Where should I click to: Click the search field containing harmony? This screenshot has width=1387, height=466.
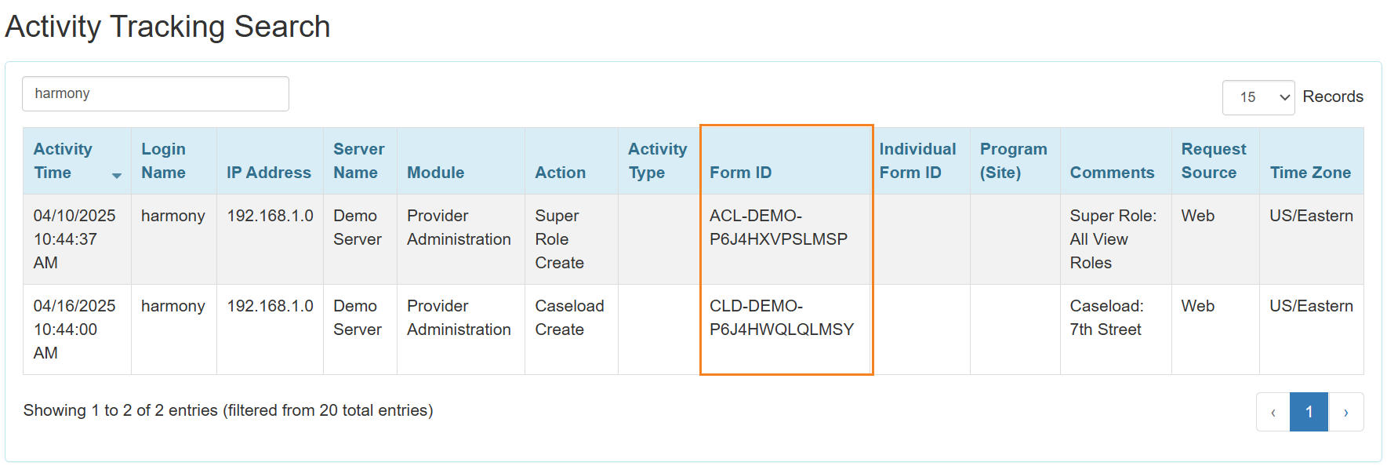[155, 93]
